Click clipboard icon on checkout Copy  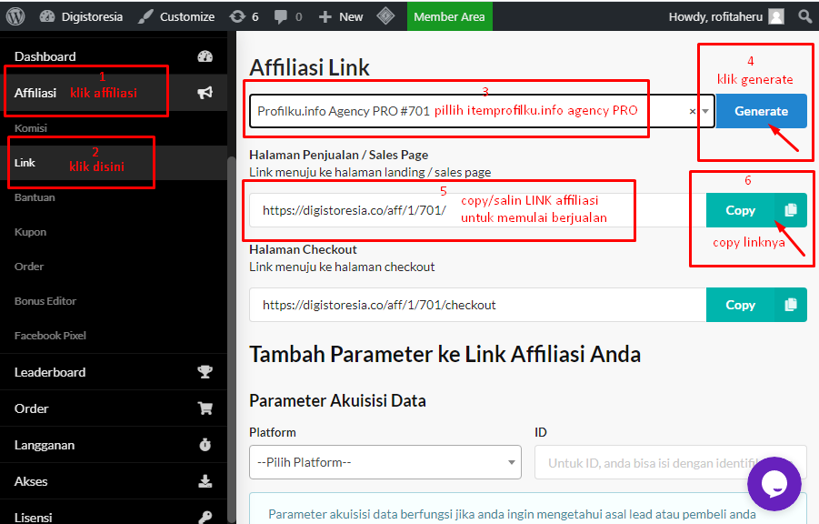click(x=791, y=305)
